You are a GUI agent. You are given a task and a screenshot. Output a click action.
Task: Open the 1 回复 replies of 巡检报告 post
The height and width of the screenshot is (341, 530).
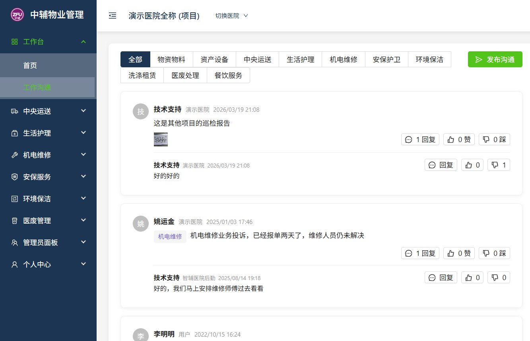coord(420,139)
